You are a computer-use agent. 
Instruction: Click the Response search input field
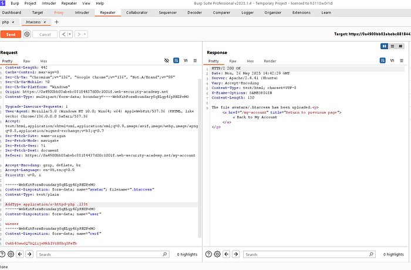pos(309,254)
